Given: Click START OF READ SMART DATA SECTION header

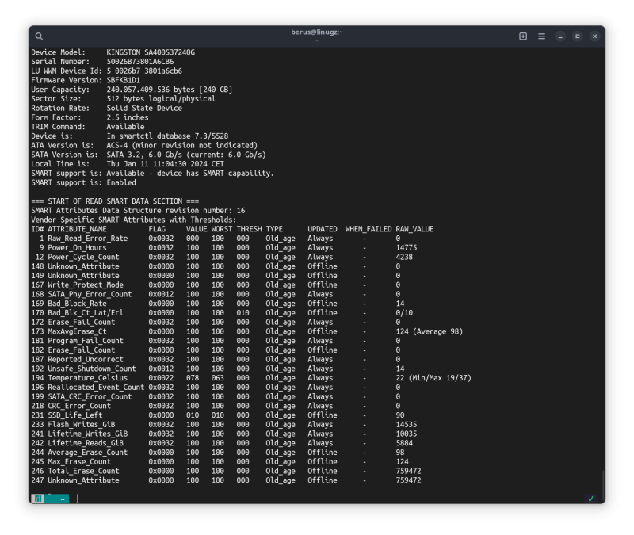Looking at the screenshot, I should [x=115, y=201].
